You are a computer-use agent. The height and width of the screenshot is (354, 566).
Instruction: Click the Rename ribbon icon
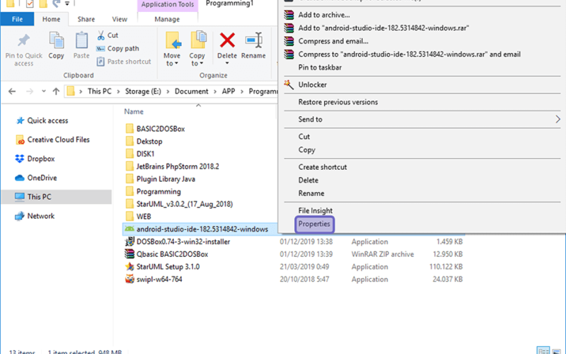point(253,40)
